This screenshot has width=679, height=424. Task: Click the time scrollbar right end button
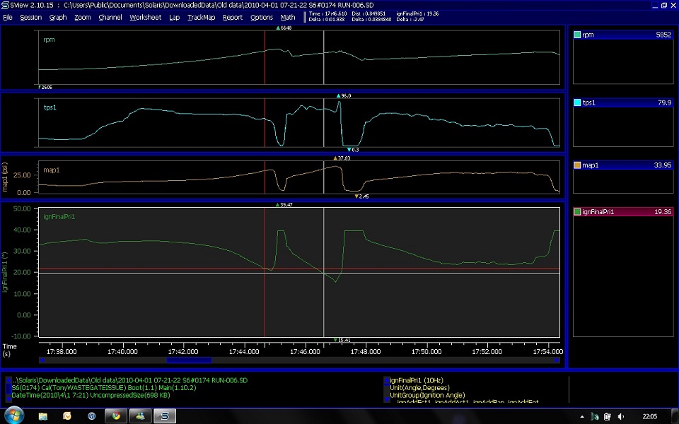pyautogui.click(x=557, y=360)
